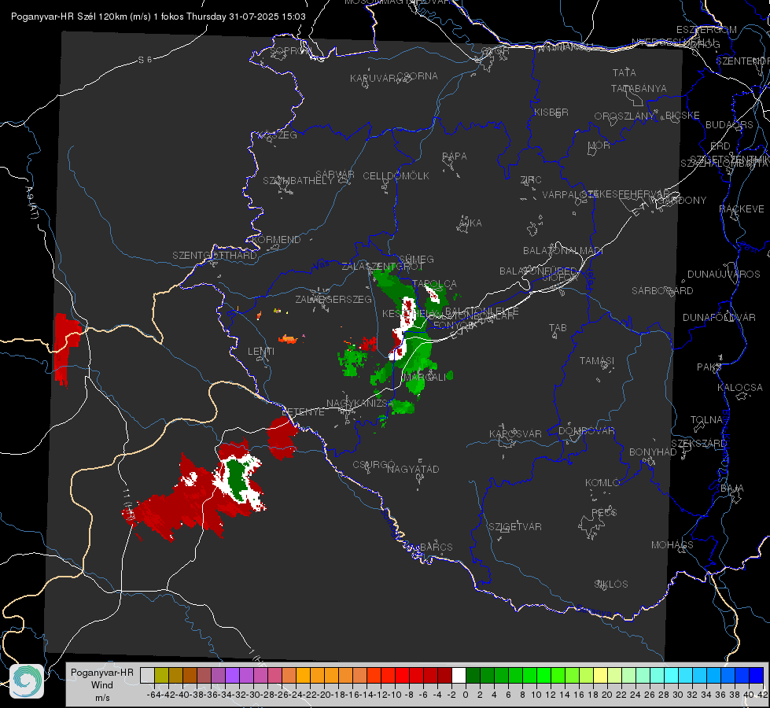
Task: Click the LENTI town label
Action: tap(261, 352)
